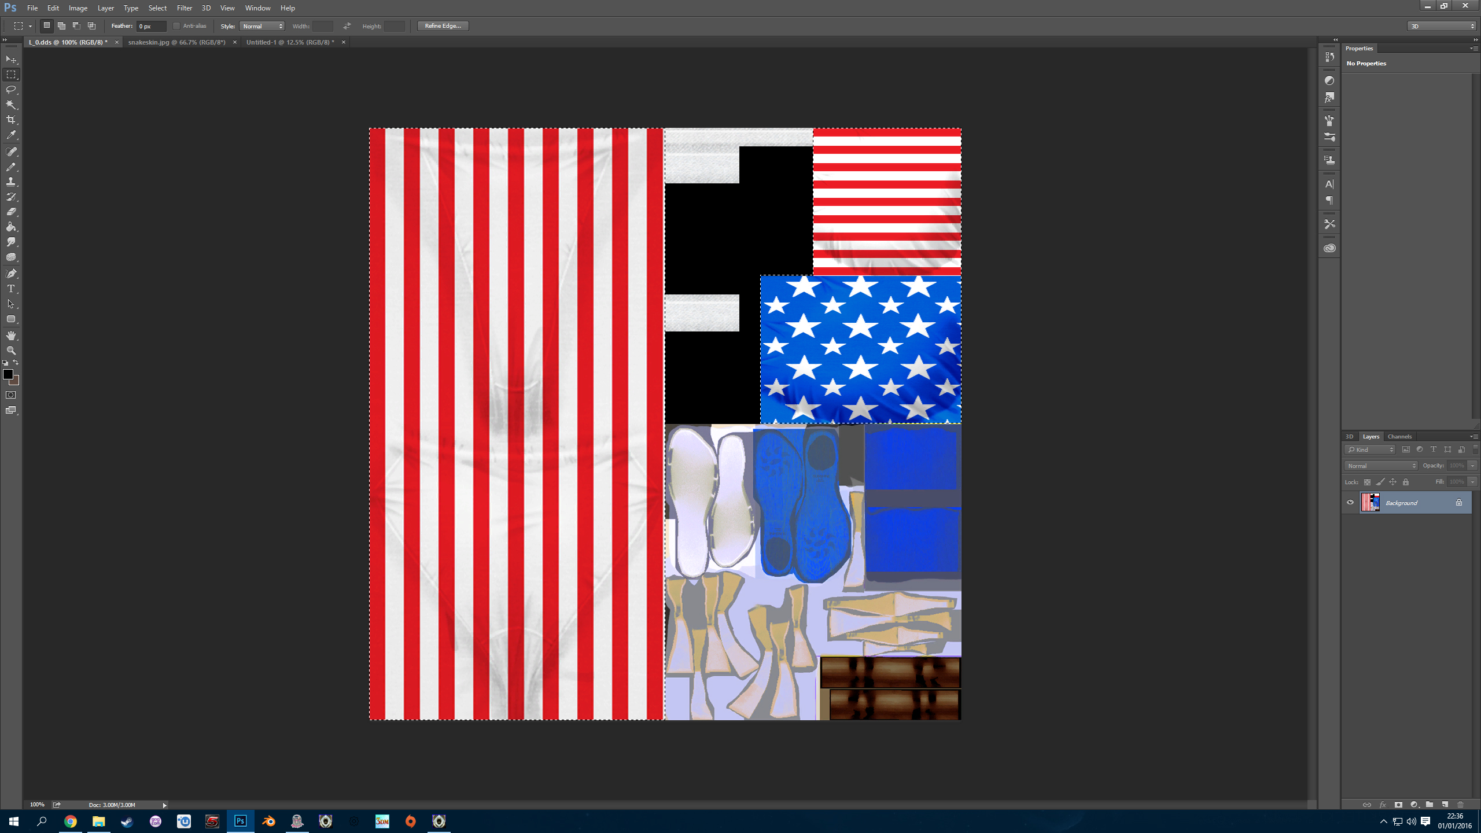Enable the Anti-alias checkbox

click(176, 26)
